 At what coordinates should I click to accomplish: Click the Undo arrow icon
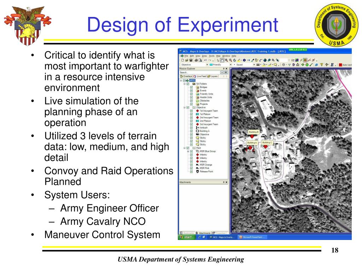pyautogui.click(x=205, y=60)
